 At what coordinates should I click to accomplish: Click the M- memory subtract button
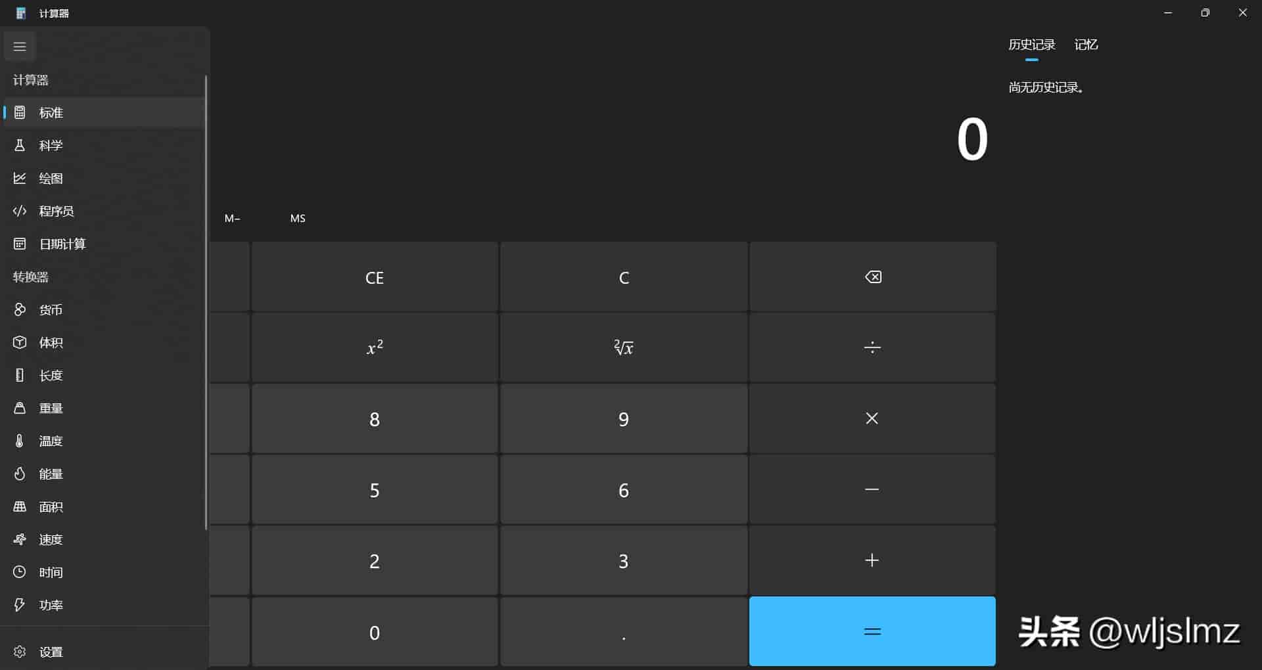(232, 218)
